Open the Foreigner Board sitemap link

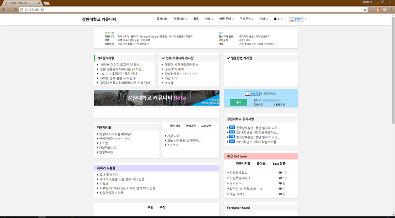click(149, 37)
